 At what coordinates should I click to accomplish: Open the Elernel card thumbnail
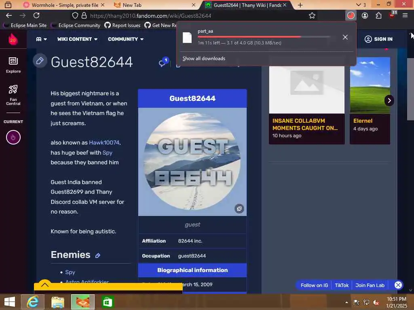click(x=370, y=86)
